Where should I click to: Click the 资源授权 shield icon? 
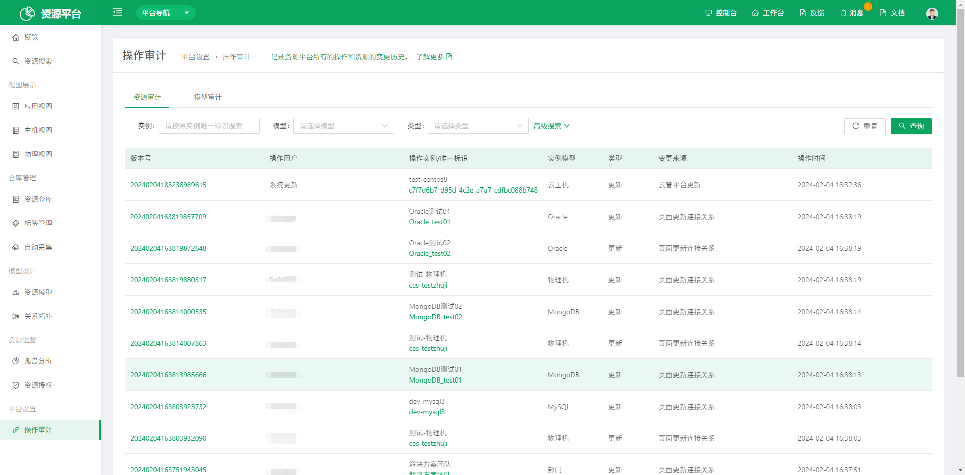[16, 385]
